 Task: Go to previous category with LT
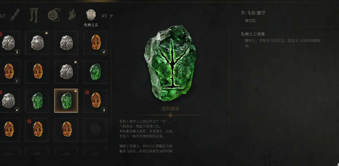(x=2, y=16)
